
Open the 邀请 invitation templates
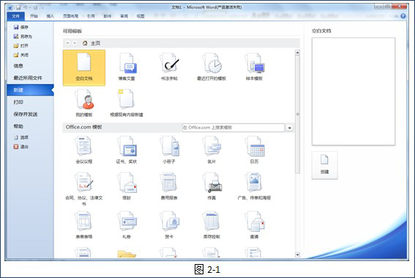[x=254, y=225]
